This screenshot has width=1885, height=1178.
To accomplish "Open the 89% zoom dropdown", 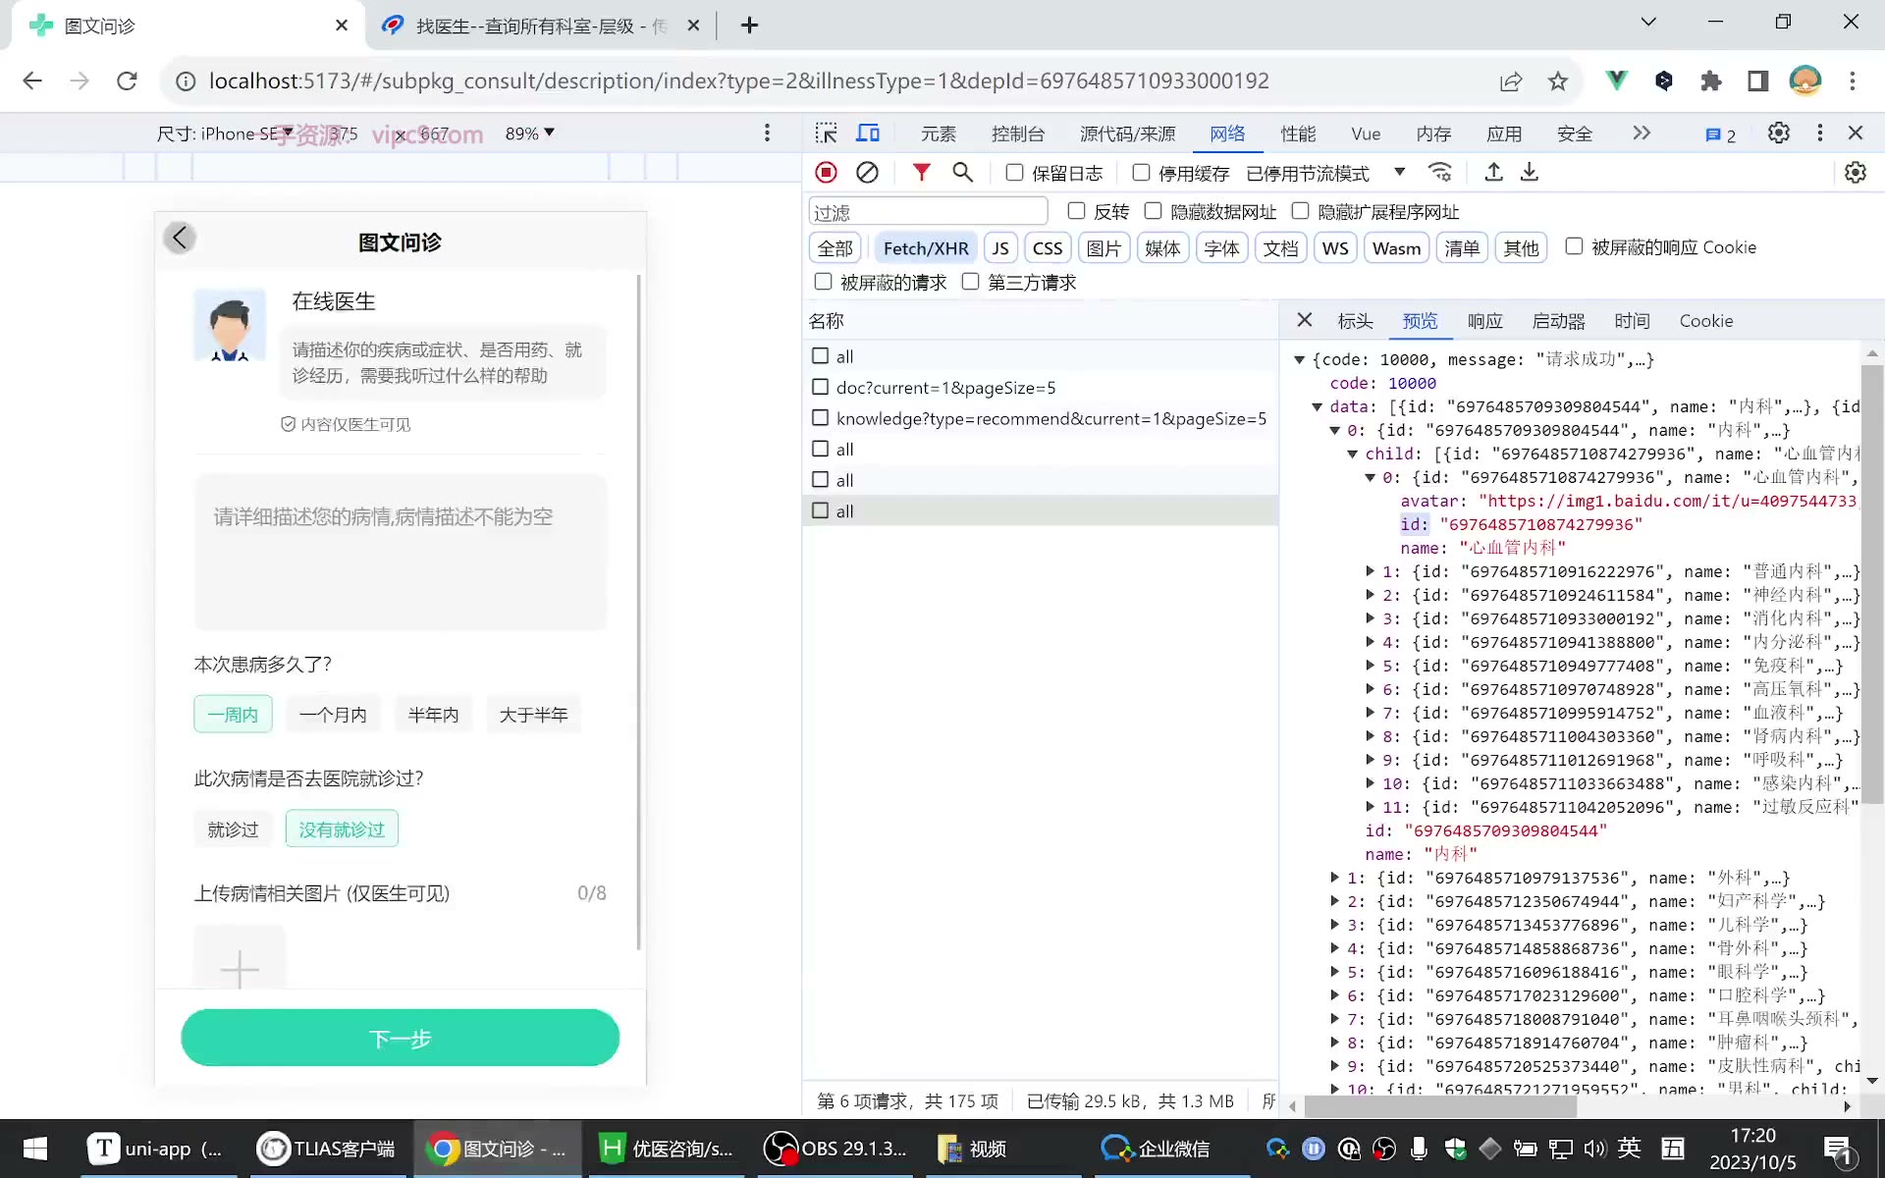I will click(x=530, y=134).
